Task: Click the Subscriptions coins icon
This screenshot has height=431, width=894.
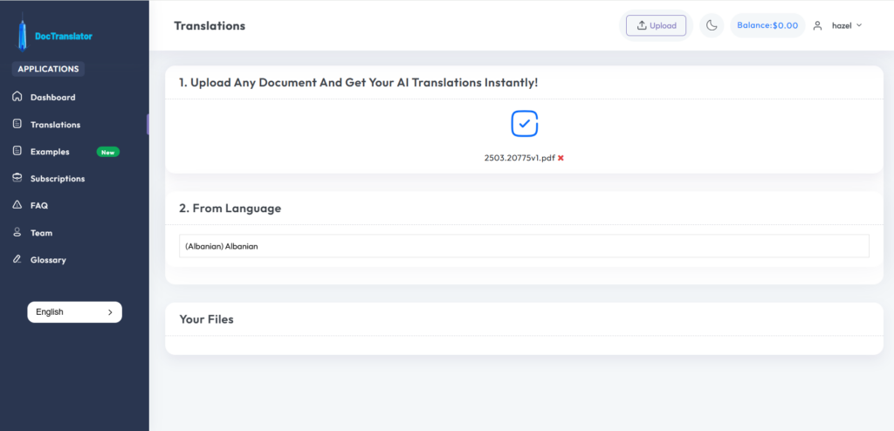Action: pos(17,179)
